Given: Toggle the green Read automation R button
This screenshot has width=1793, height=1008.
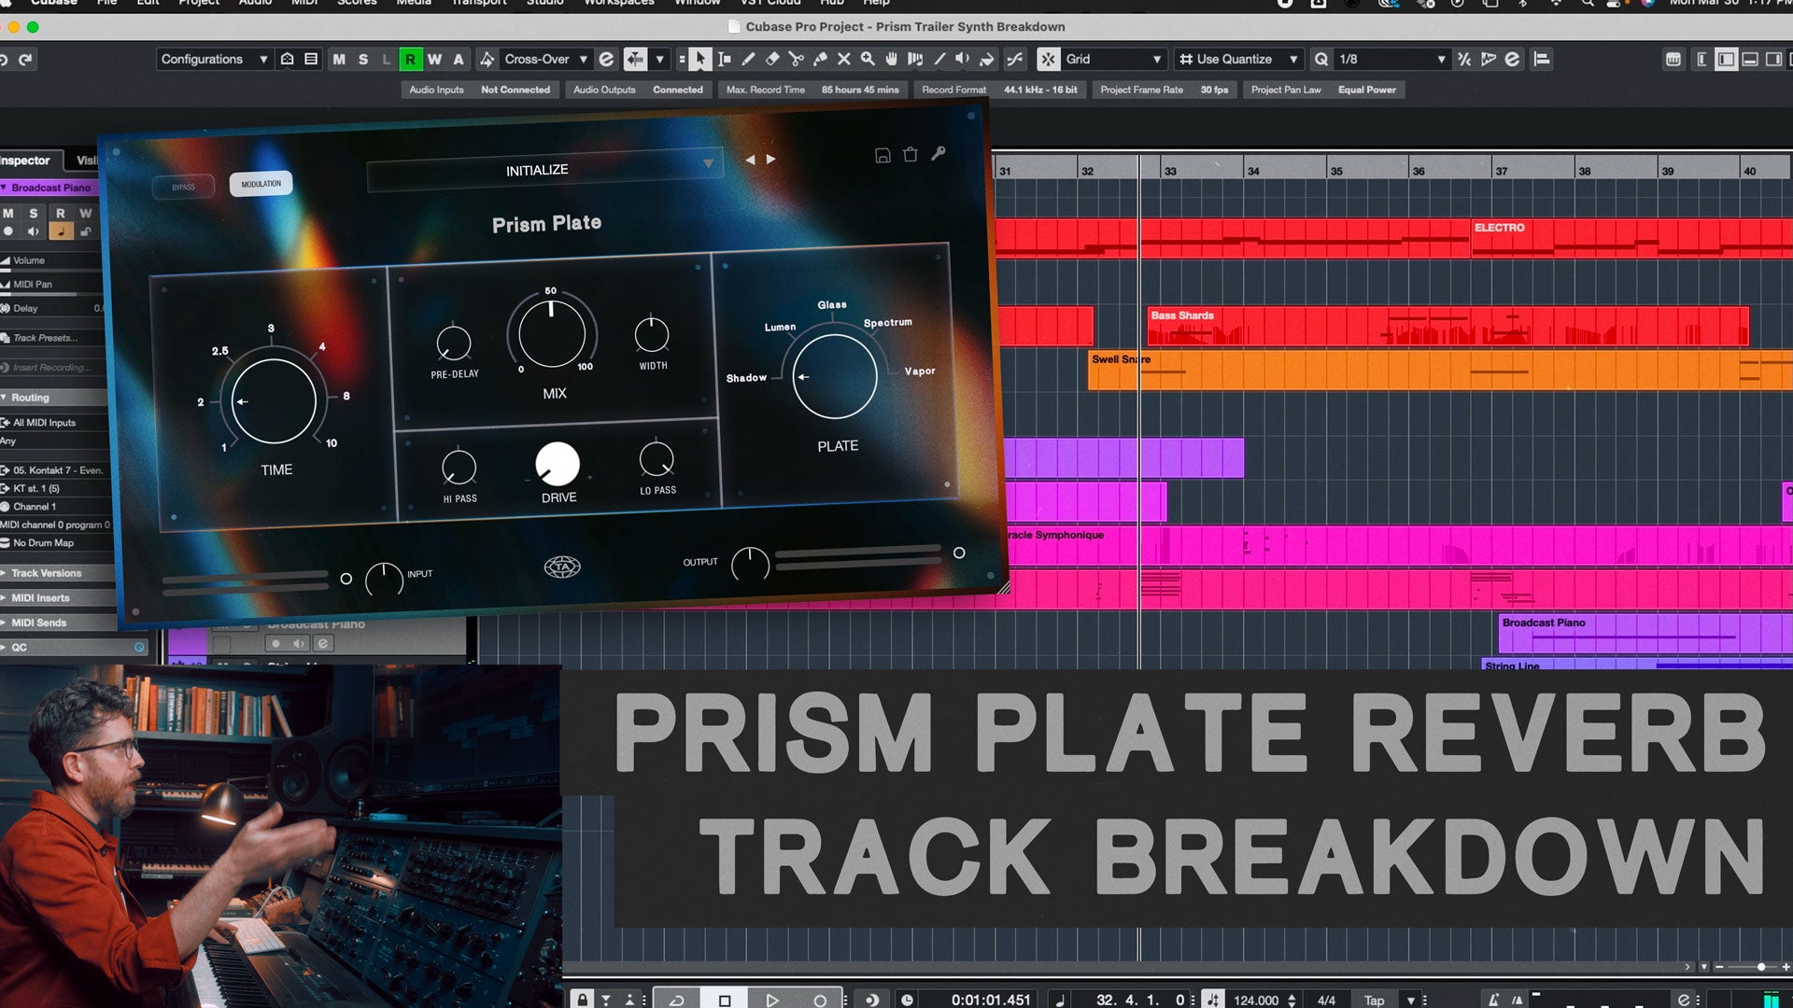Looking at the screenshot, I should pyautogui.click(x=410, y=59).
